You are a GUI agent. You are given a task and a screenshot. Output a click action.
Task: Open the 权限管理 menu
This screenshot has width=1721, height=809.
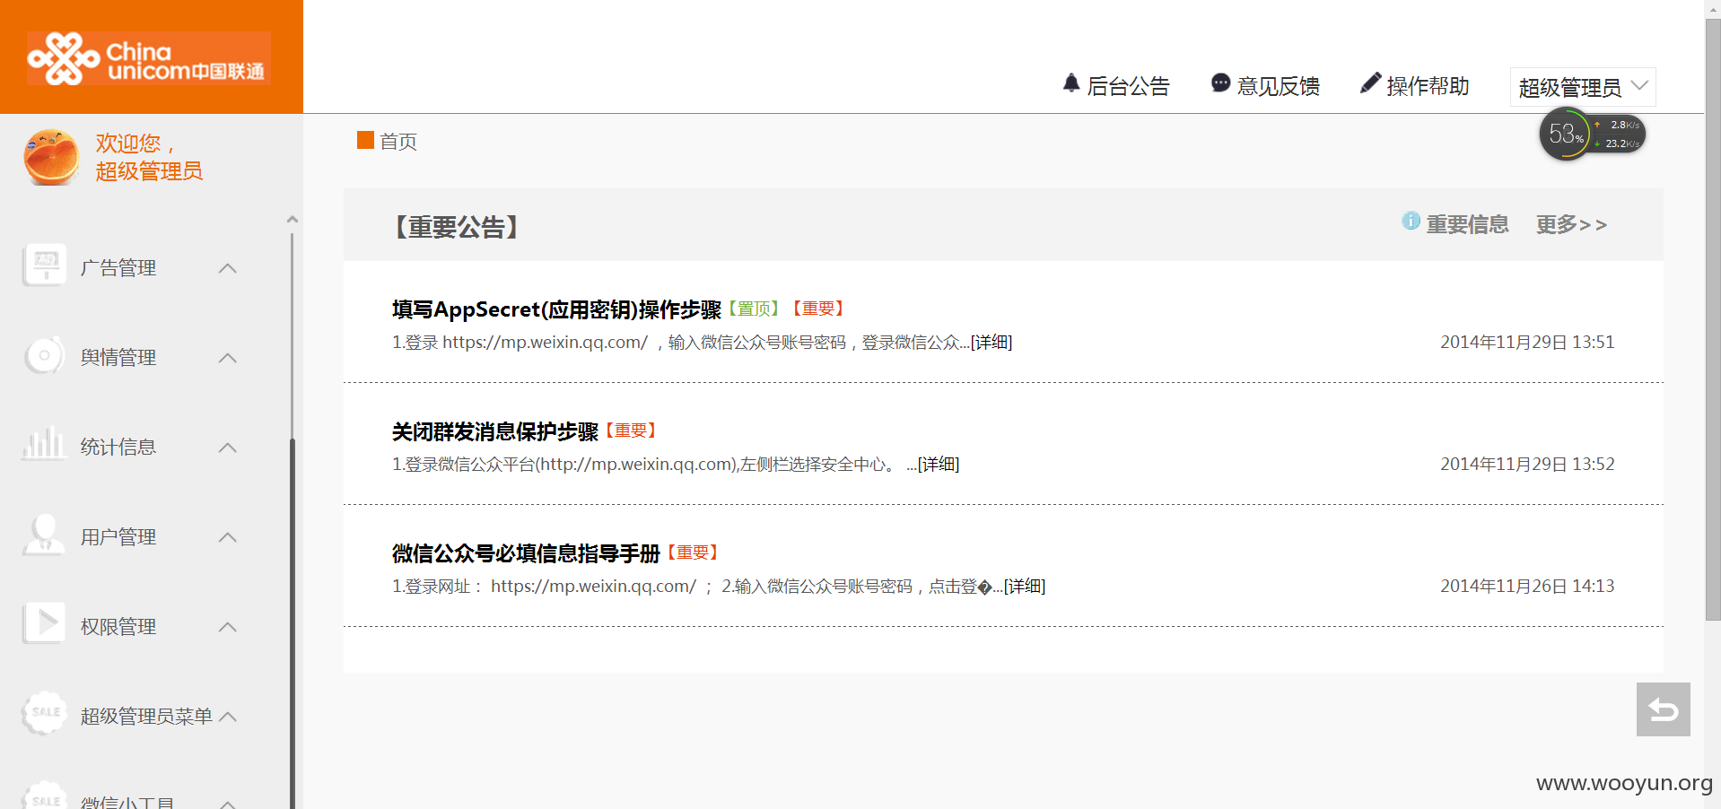coord(118,626)
